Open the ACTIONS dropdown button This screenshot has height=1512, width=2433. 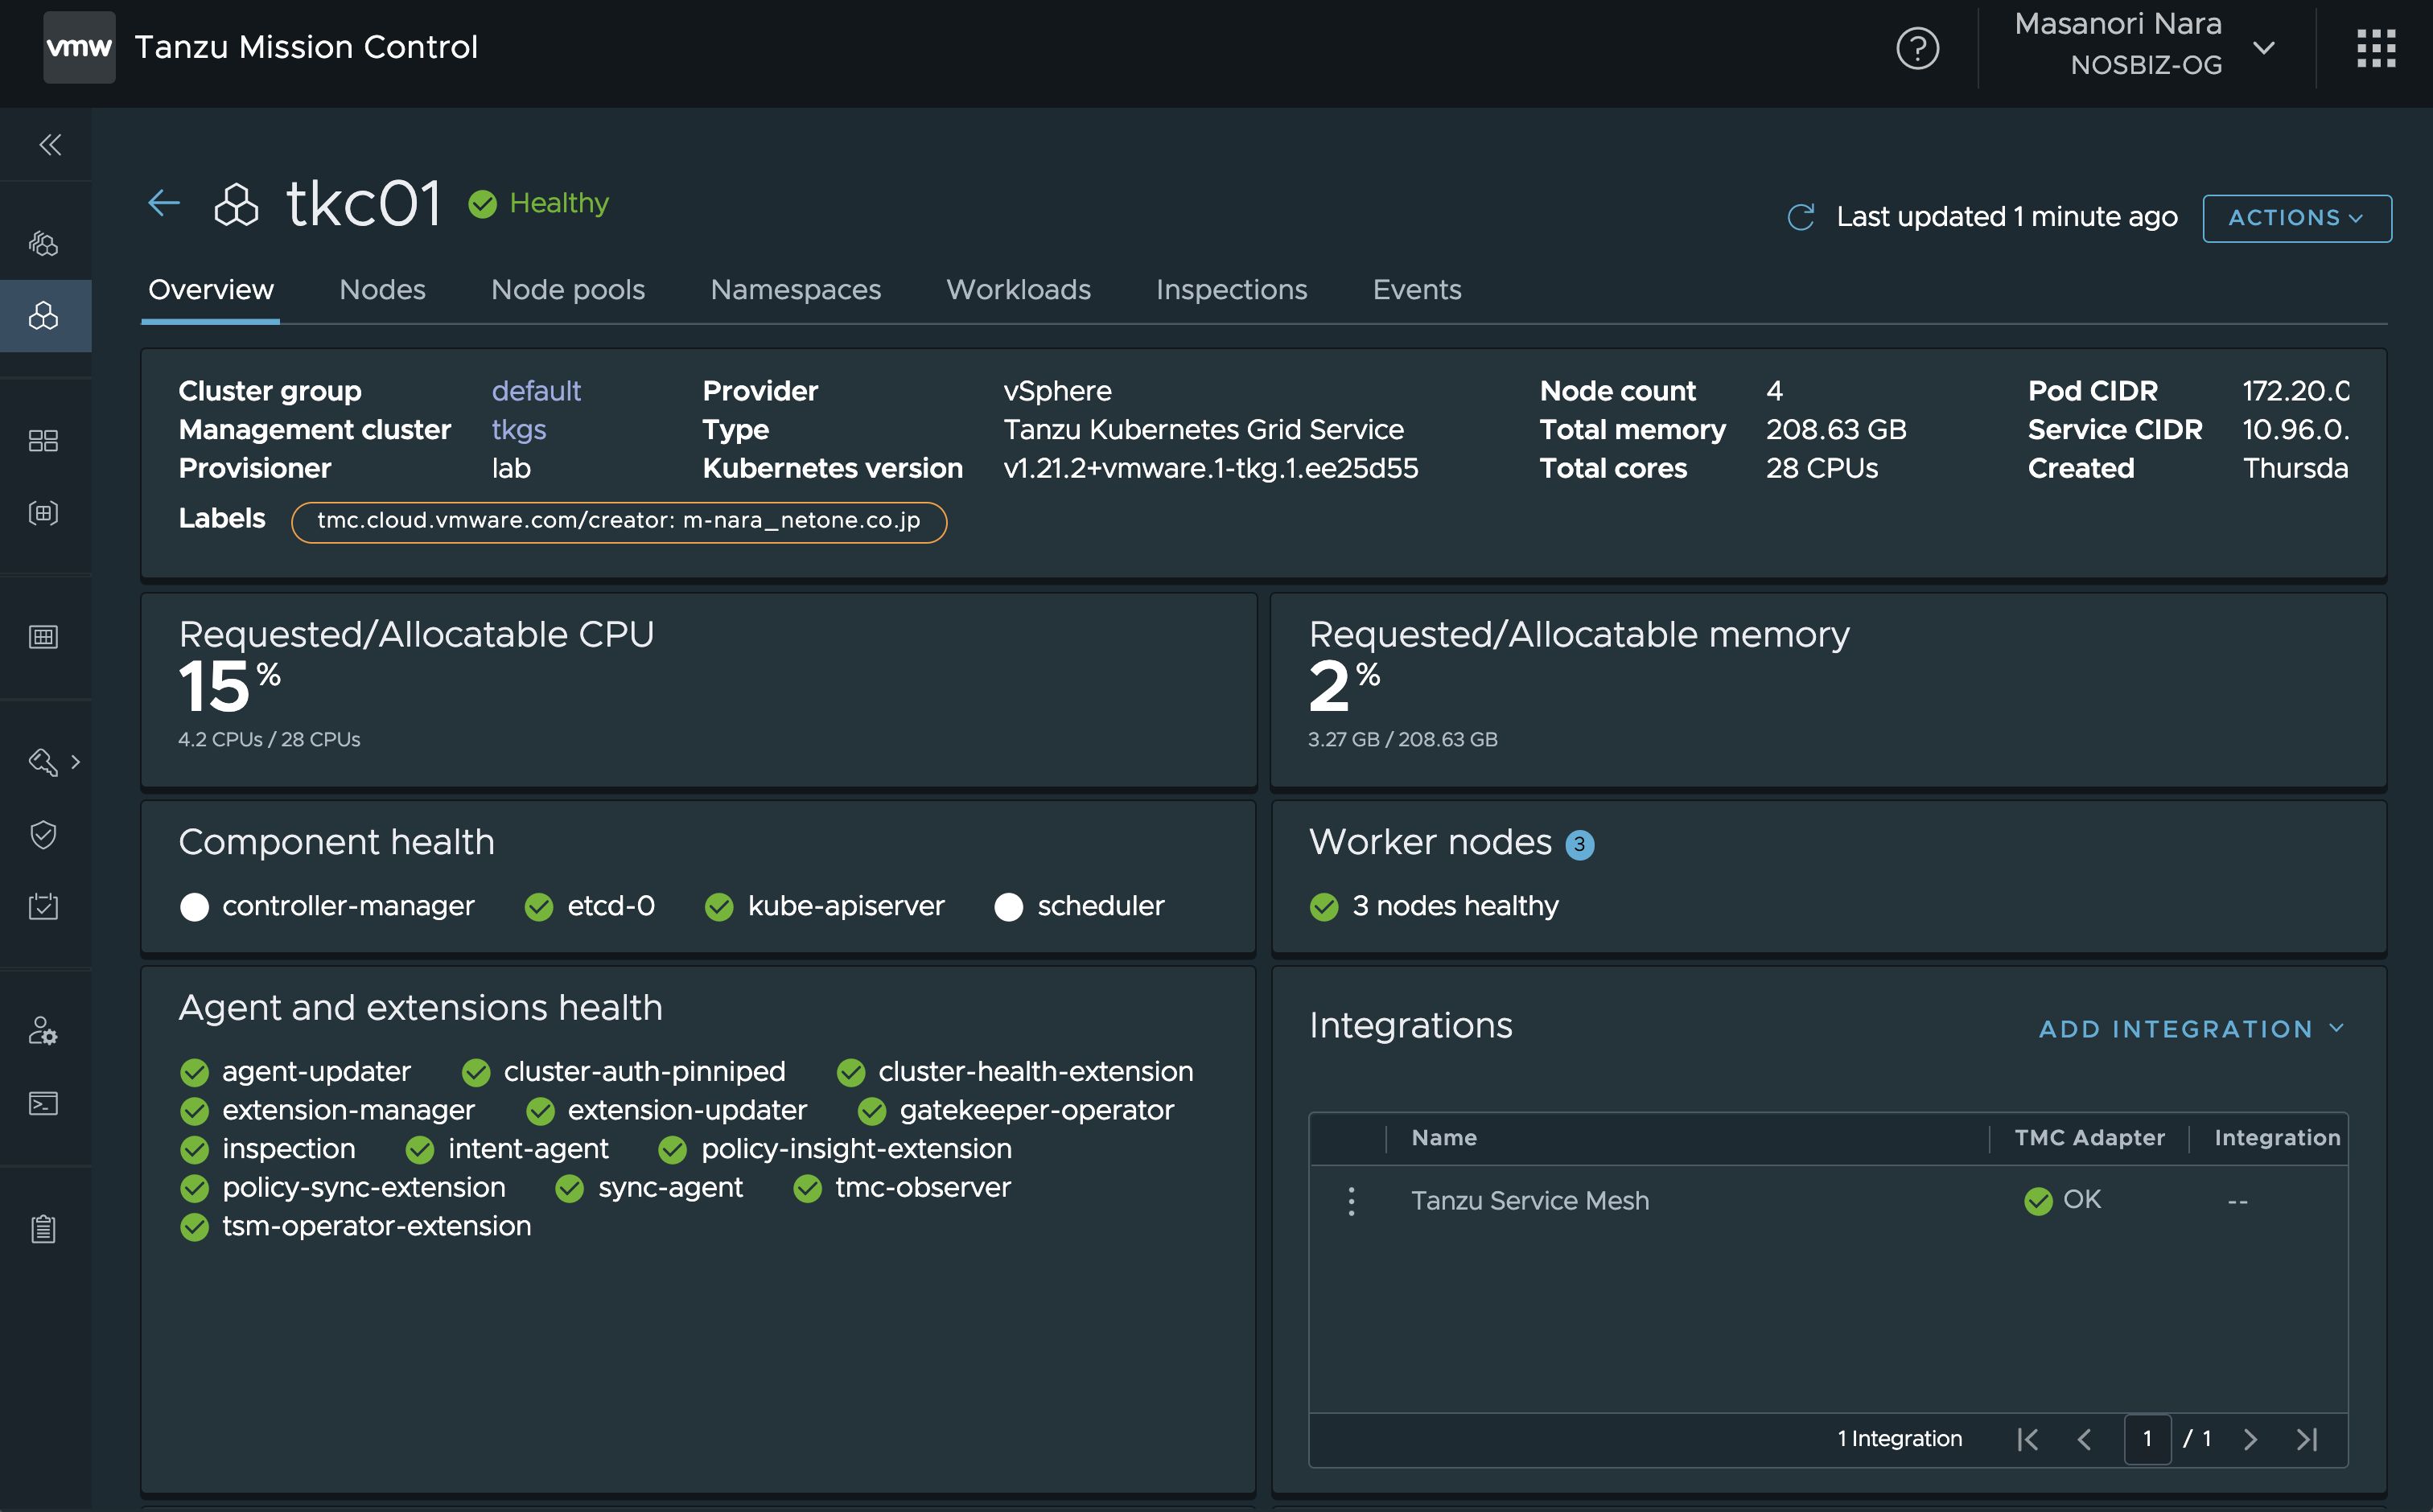[2297, 218]
